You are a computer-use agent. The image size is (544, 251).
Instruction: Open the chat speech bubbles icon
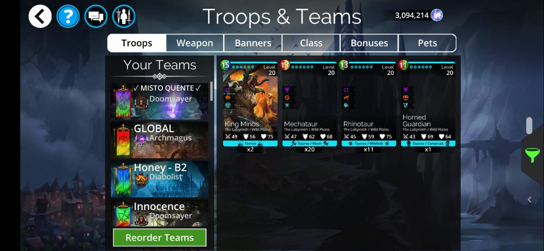tap(96, 17)
